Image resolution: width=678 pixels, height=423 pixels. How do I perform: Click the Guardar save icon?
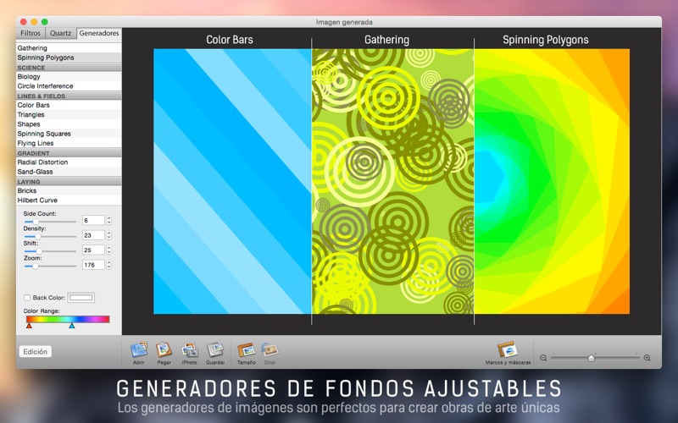click(x=215, y=349)
